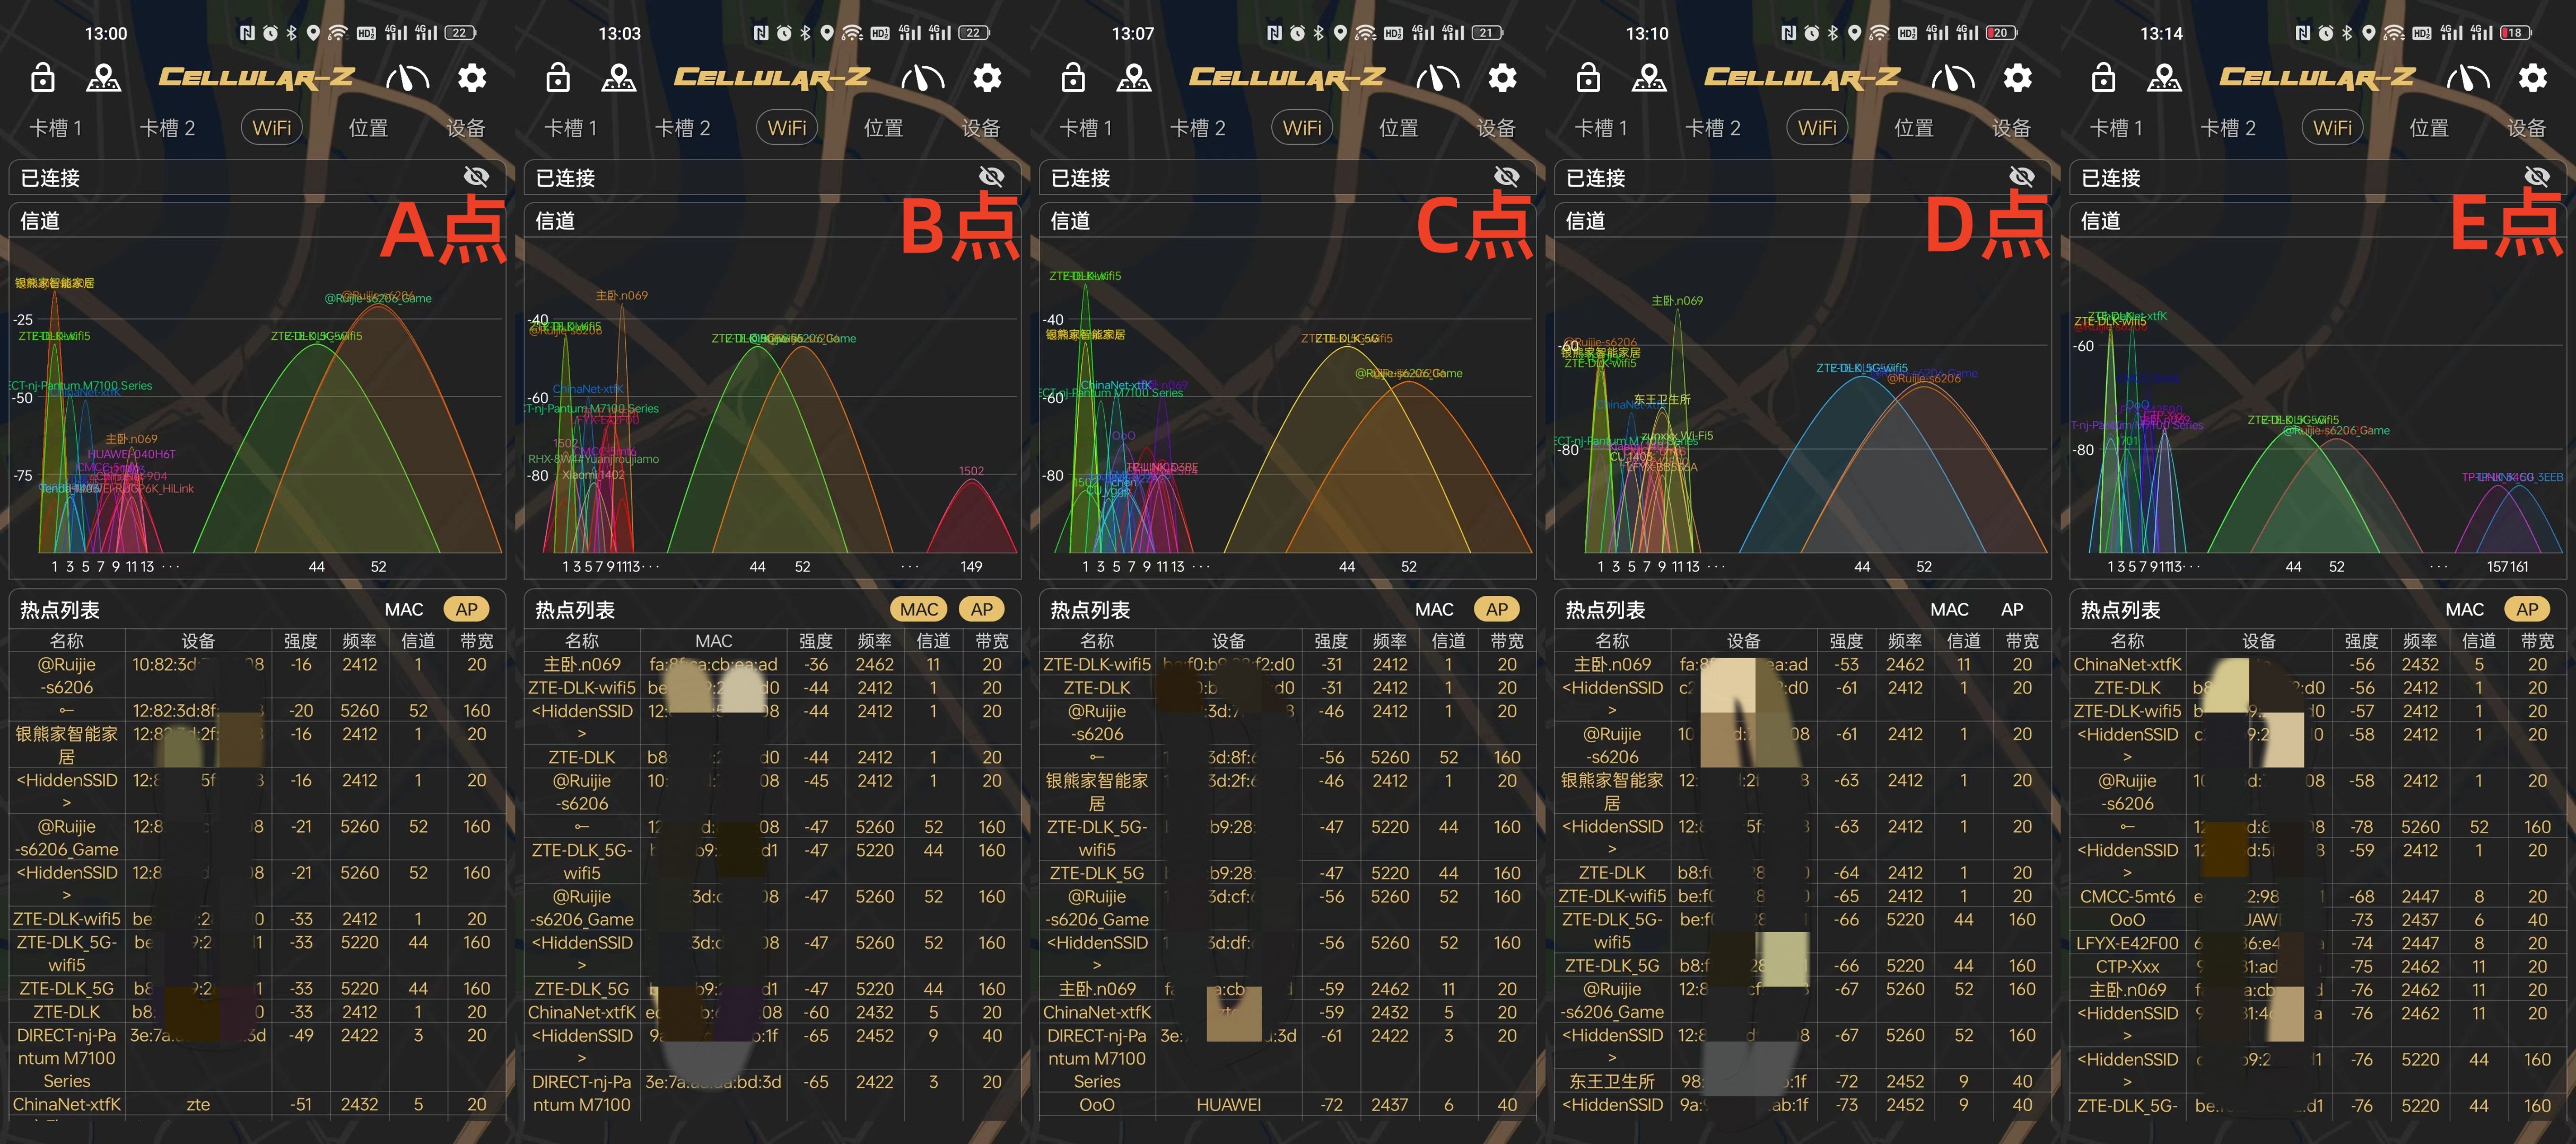This screenshot has width=2576, height=1144.
Task: Enable the MAC filter in the 13:10 hotspot list
Action: coord(1949,610)
